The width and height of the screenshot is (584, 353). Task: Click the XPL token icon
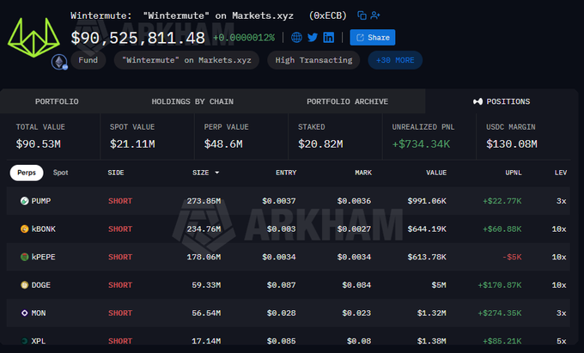click(25, 341)
